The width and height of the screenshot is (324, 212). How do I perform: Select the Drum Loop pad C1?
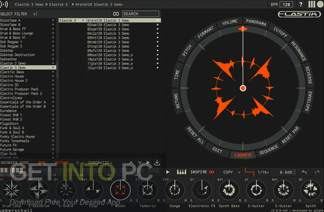11,190
